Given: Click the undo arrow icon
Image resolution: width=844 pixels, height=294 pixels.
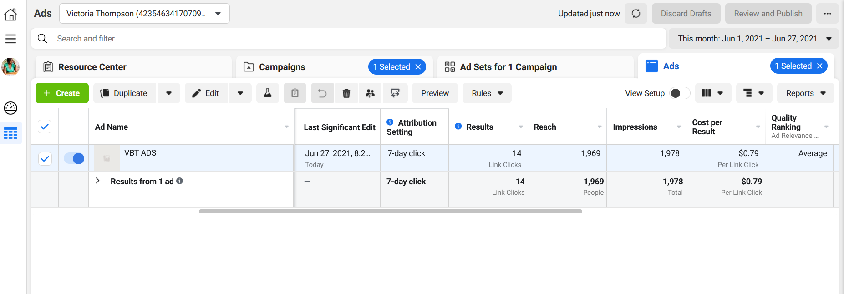Looking at the screenshot, I should pyautogui.click(x=322, y=93).
